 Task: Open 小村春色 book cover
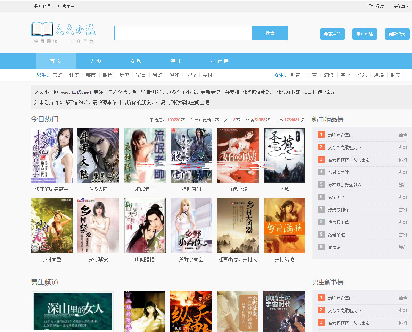click(52, 225)
